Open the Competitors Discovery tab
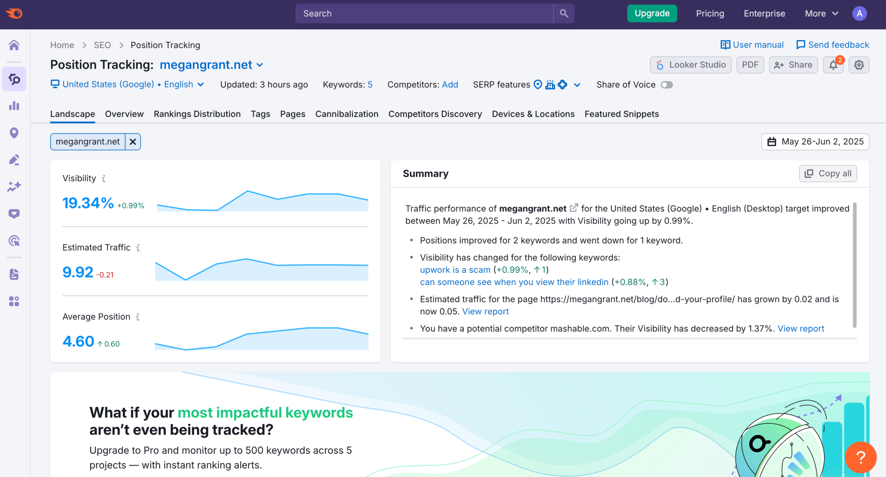Viewport: 886px width, 477px height. [435, 114]
